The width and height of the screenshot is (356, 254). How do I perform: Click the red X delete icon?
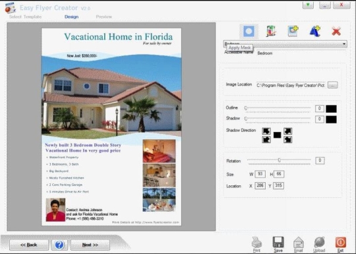[336, 32]
